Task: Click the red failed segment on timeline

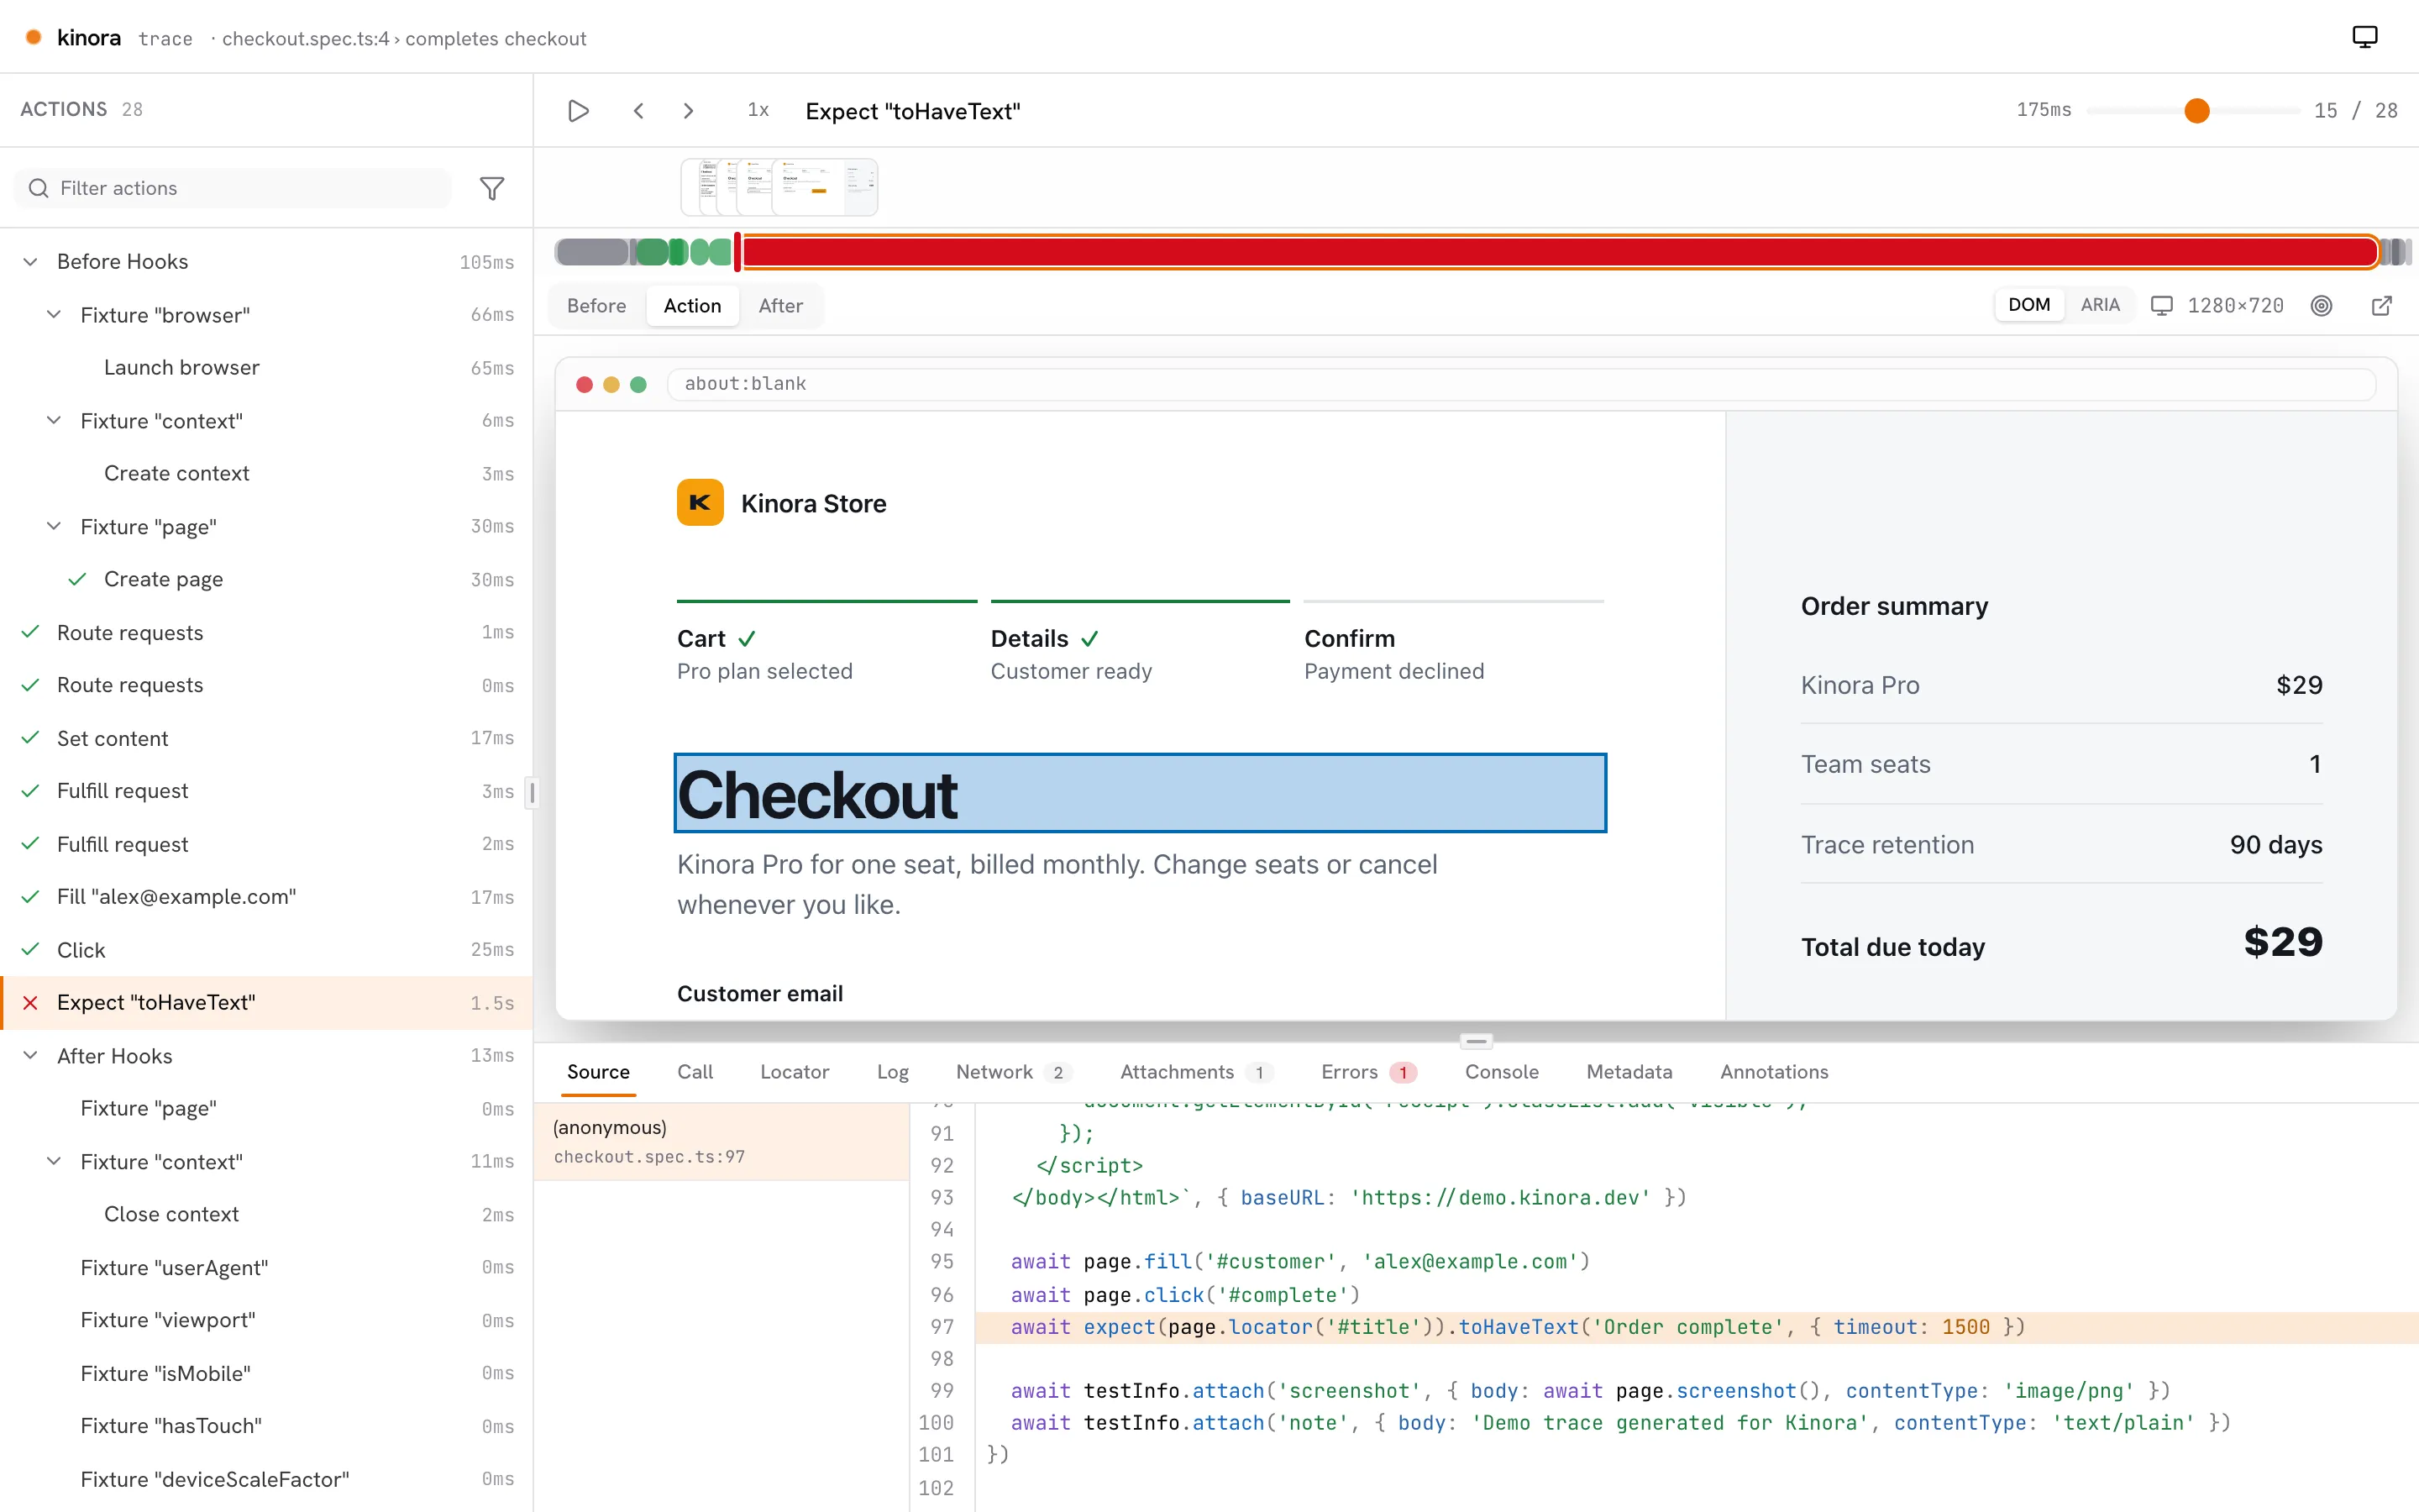Action: pos(1560,252)
